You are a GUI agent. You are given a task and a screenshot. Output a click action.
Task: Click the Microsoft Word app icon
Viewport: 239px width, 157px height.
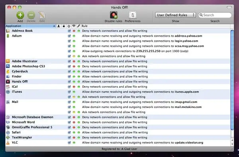click(x=8, y=122)
